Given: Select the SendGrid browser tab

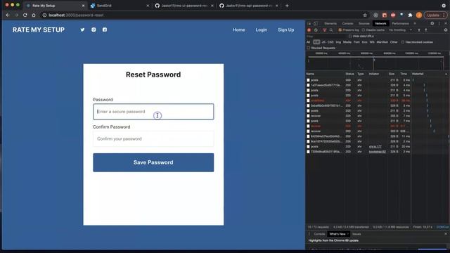Looking at the screenshot, I should click(x=120, y=6).
